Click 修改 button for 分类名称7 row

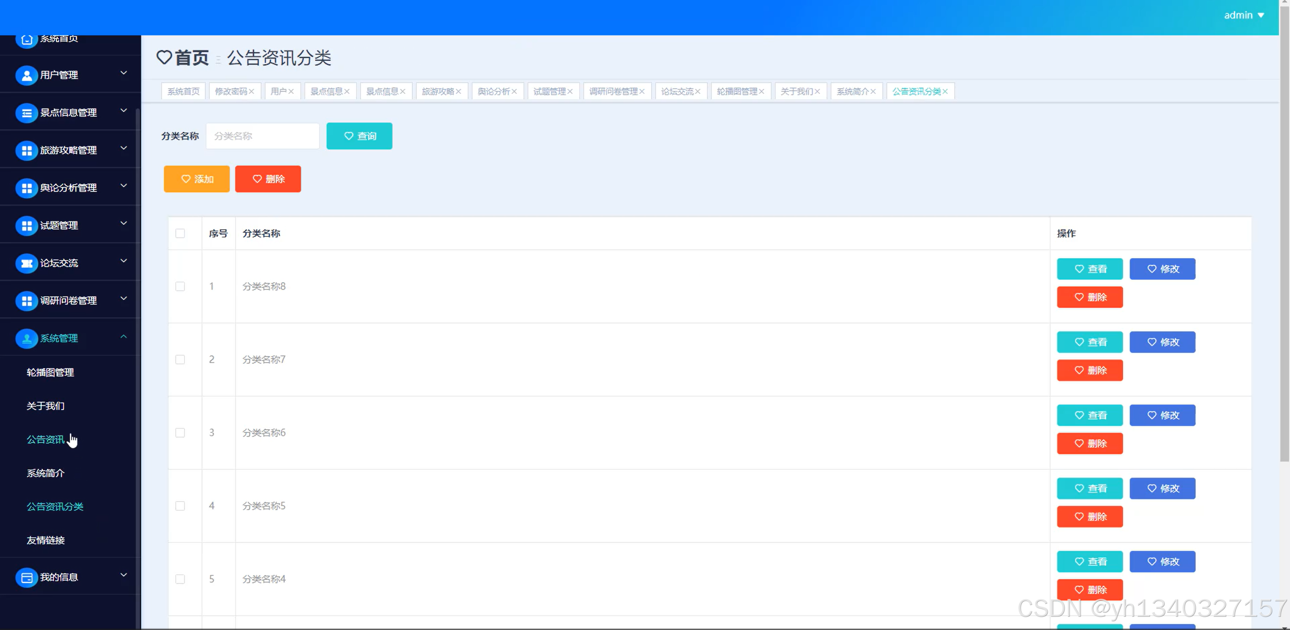point(1162,342)
